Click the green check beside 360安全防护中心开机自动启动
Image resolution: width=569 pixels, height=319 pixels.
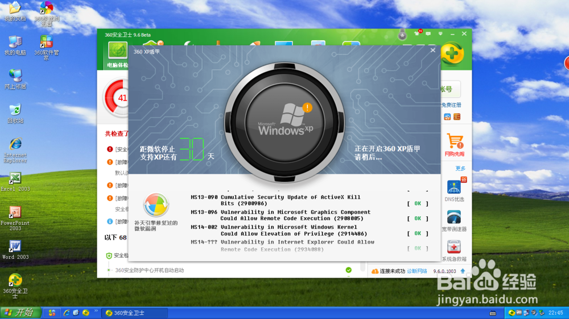click(x=348, y=270)
